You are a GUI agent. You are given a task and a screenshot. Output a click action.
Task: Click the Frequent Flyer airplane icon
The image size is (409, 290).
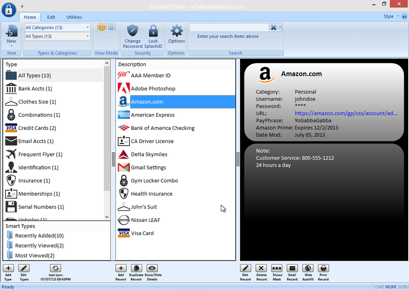coord(11,154)
